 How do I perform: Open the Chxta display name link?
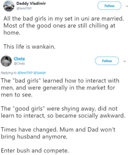[x=19, y=59]
